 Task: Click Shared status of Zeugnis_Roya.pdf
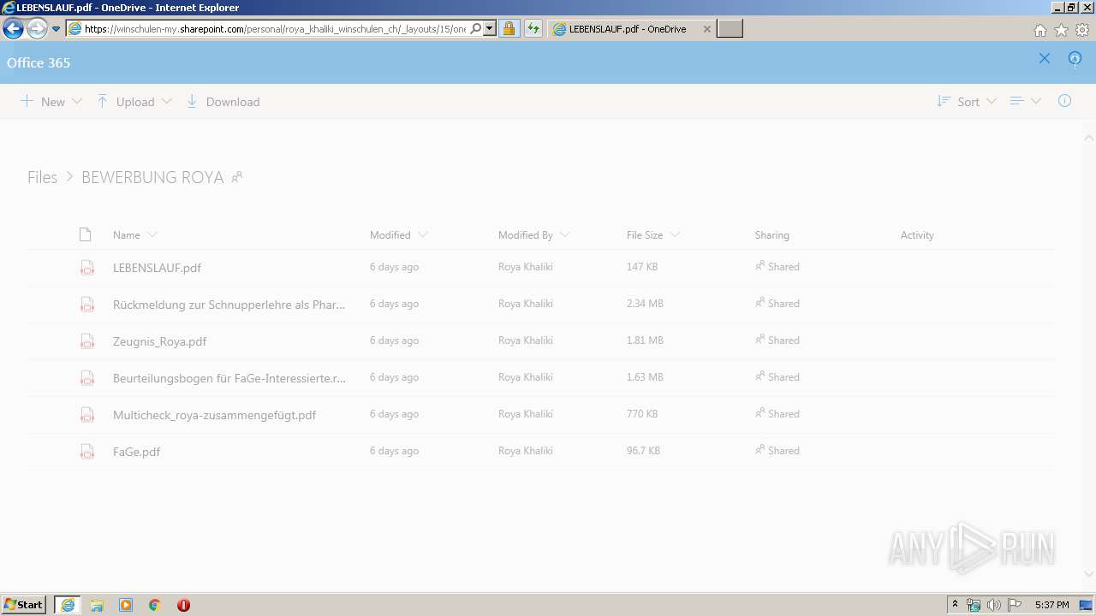(x=777, y=340)
